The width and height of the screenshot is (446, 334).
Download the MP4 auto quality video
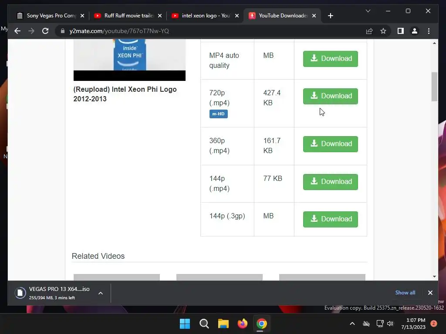click(x=330, y=59)
